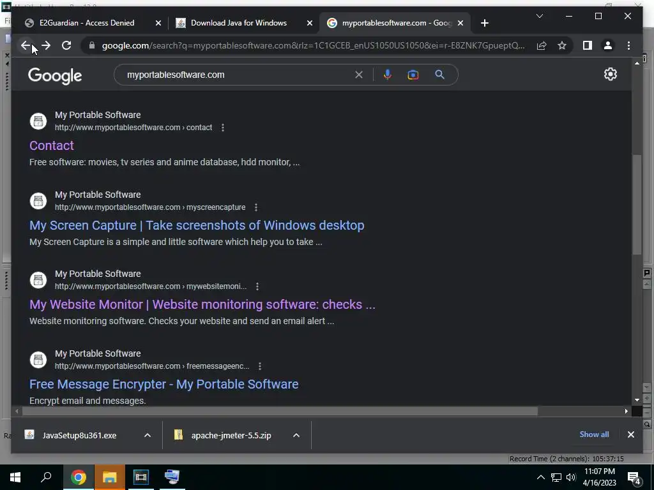
Task: Click the favicon of My Website Monitor result
Action: click(x=38, y=280)
